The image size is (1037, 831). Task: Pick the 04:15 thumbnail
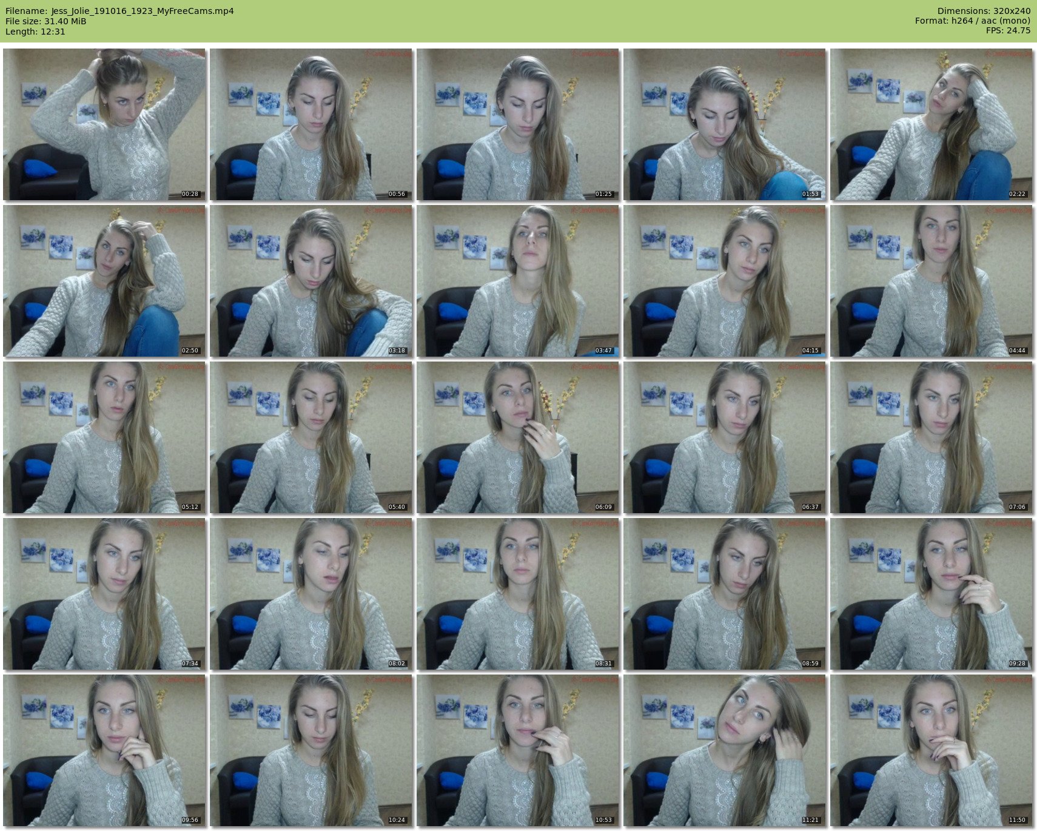(x=725, y=281)
